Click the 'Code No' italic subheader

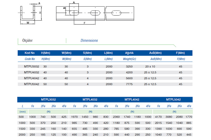point(30,59)
